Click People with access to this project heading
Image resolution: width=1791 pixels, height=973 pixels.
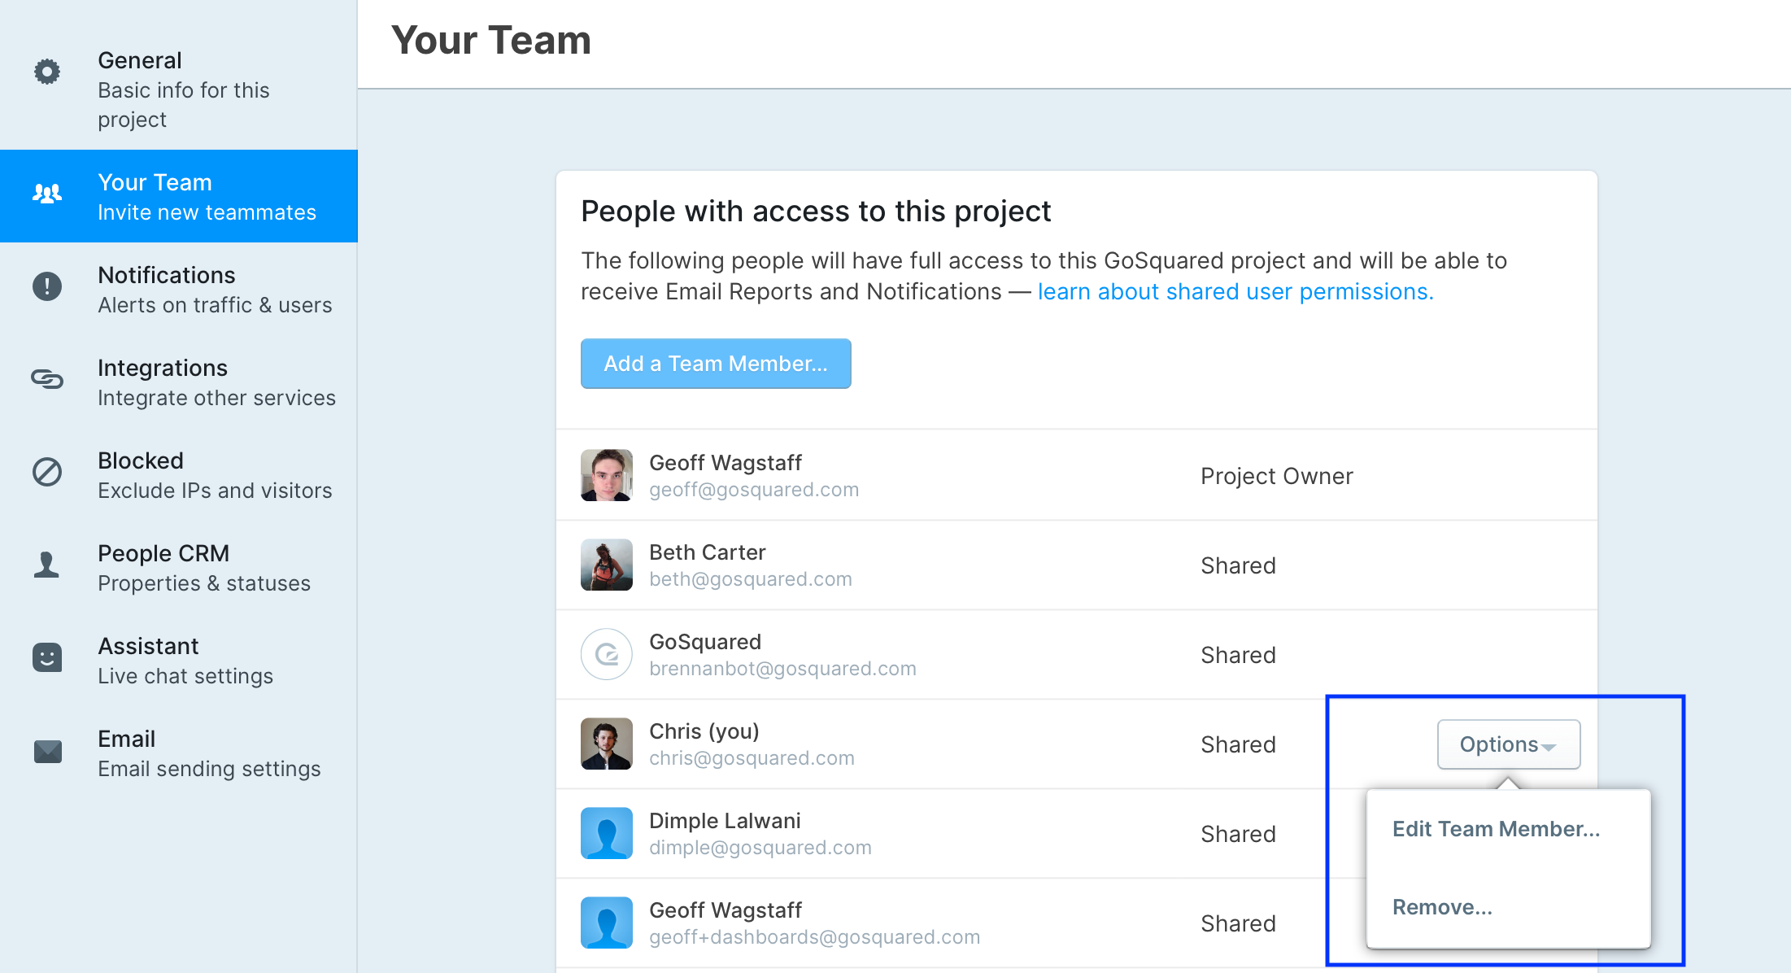[816, 211]
